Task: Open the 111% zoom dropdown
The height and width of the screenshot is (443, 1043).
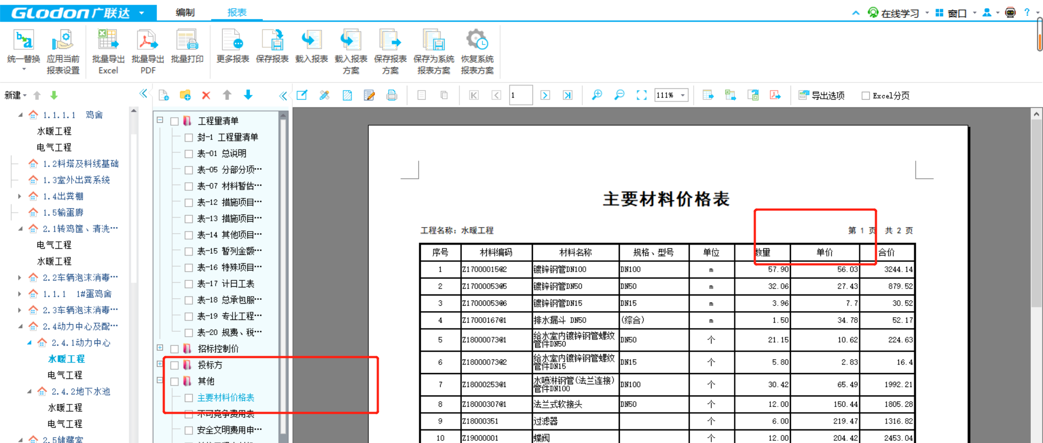Action: click(x=683, y=95)
